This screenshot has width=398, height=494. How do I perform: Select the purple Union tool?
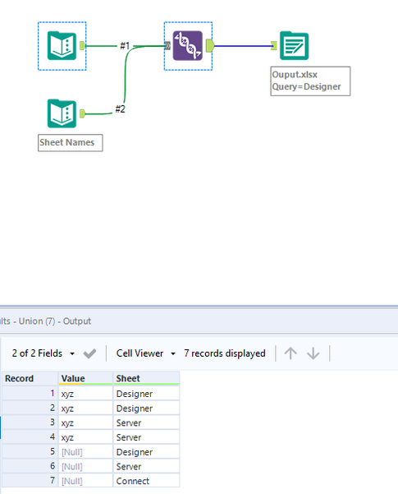point(188,46)
